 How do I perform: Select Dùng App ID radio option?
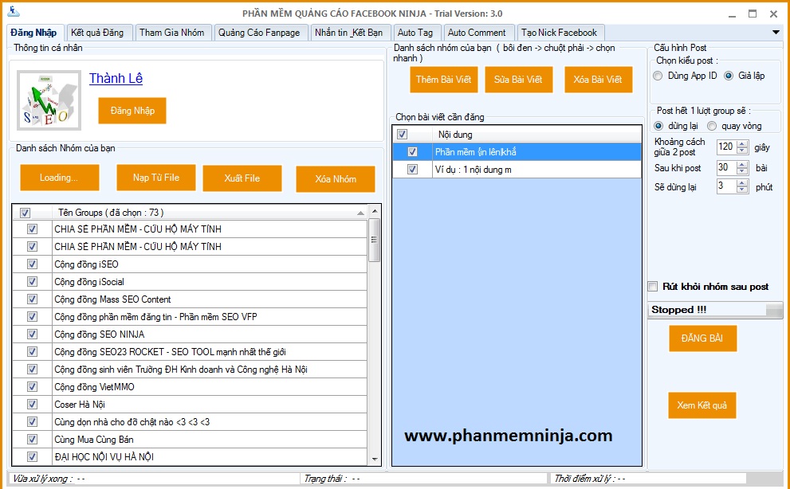coord(658,76)
